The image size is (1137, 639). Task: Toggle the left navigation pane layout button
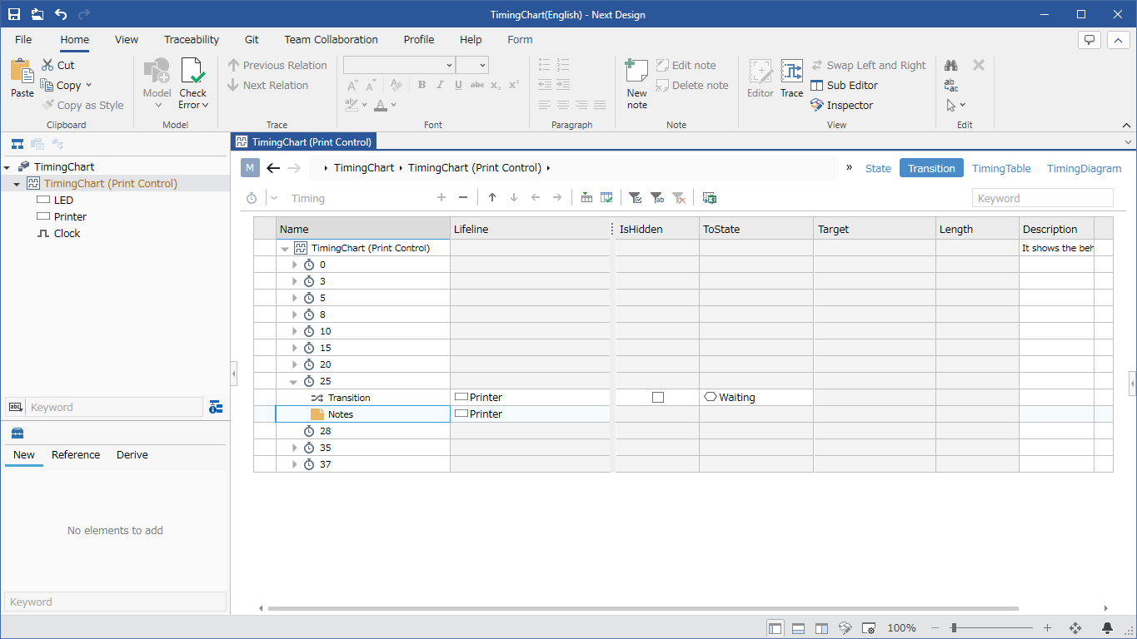pyautogui.click(x=775, y=628)
